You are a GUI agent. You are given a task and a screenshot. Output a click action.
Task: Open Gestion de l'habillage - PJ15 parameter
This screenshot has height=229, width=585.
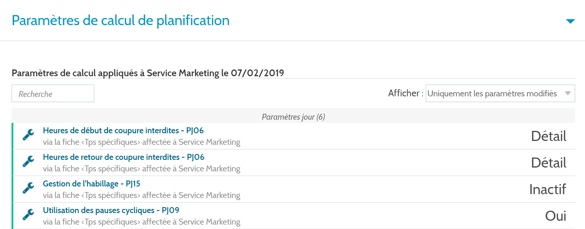(x=91, y=183)
